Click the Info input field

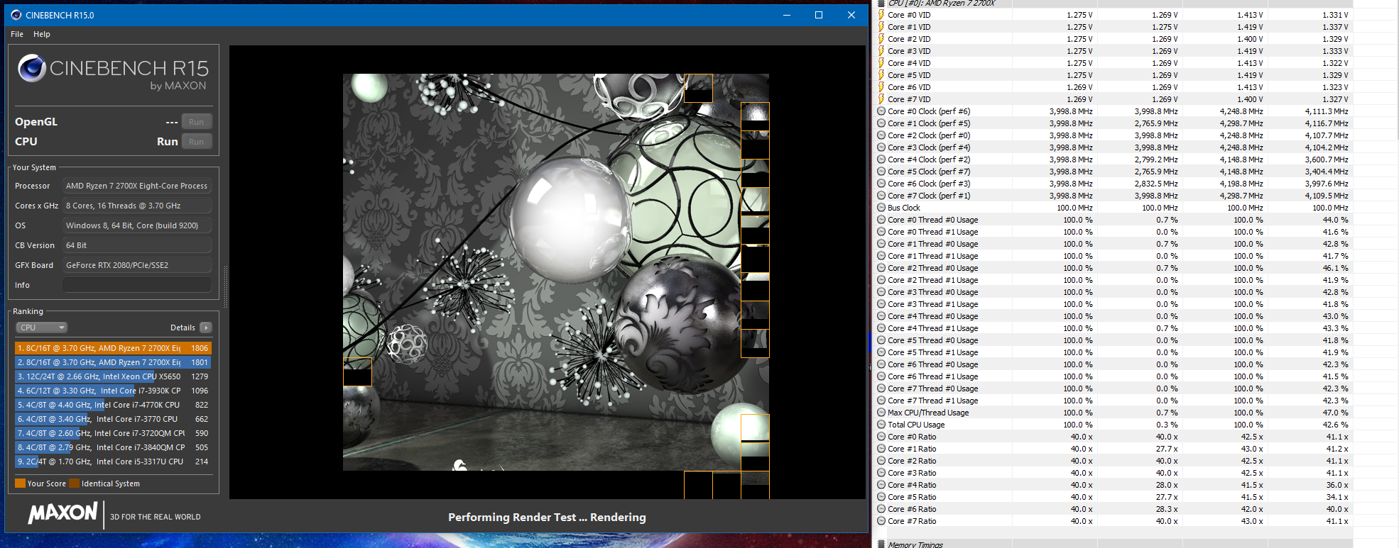click(137, 285)
